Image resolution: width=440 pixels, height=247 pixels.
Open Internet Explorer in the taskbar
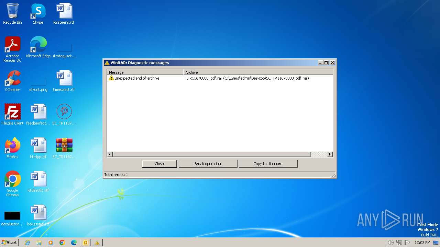(x=27, y=243)
